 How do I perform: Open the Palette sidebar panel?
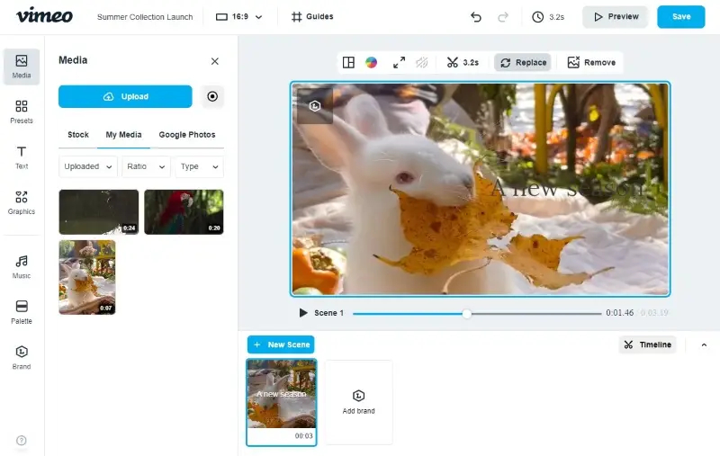pyautogui.click(x=21, y=312)
